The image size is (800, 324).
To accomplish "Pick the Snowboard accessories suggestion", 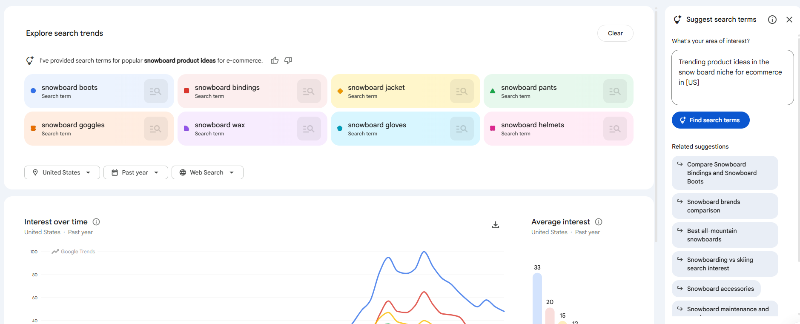I will (716, 289).
